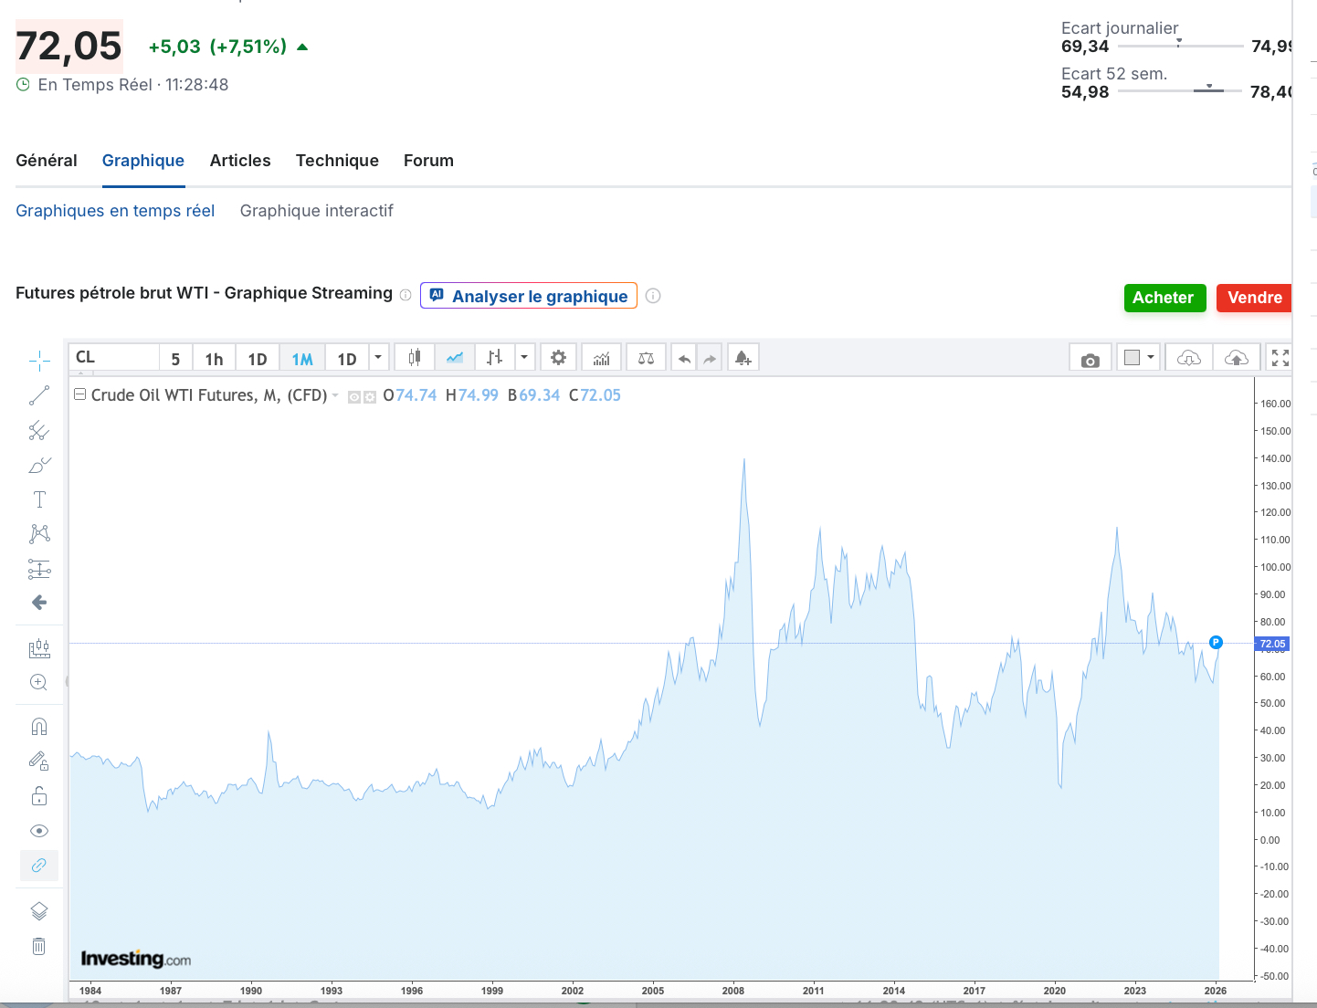Open the Graphique interactif sub-tab
Screen dimensions: 1317x1008
316,211
